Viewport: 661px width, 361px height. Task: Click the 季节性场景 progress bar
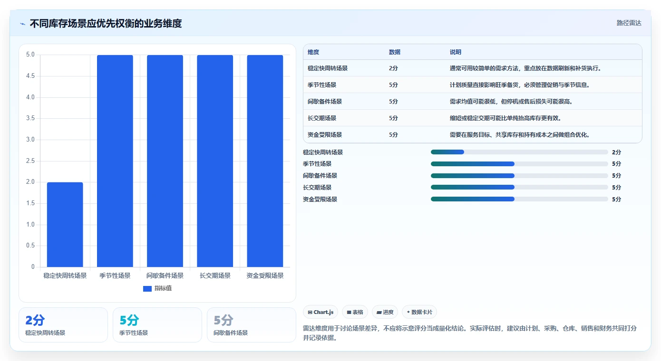[x=519, y=164]
